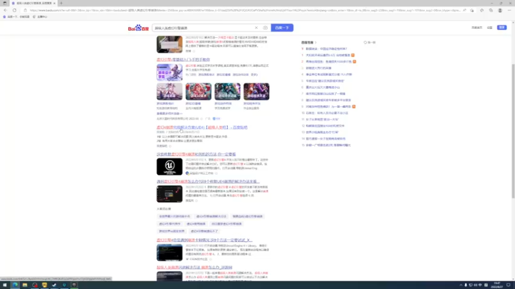The height and width of the screenshot is (289, 515).
Task: Click the Edge icon in taskbar
Action: pyautogui.click(x=15, y=285)
